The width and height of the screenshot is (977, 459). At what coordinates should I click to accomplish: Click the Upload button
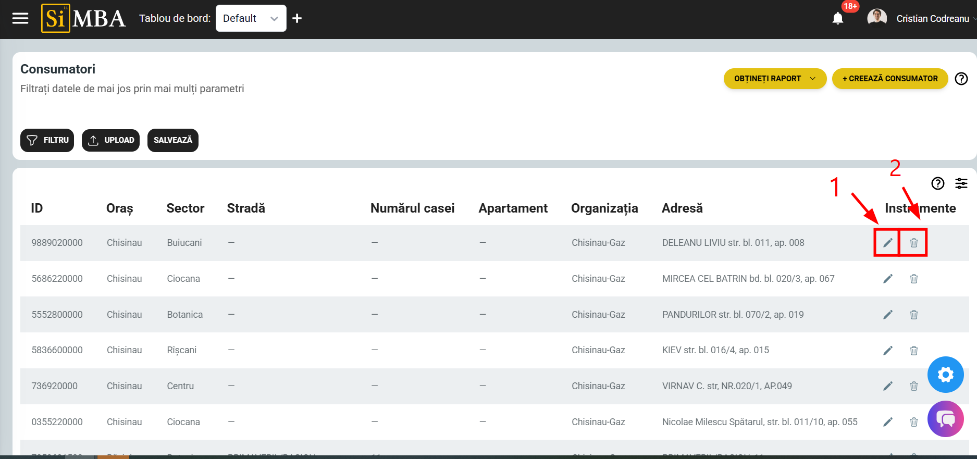coord(110,140)
